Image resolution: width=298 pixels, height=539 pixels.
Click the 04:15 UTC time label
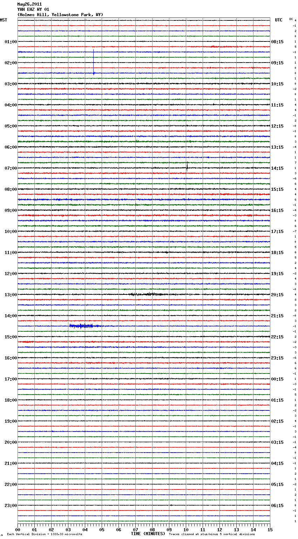click(277, 463)
